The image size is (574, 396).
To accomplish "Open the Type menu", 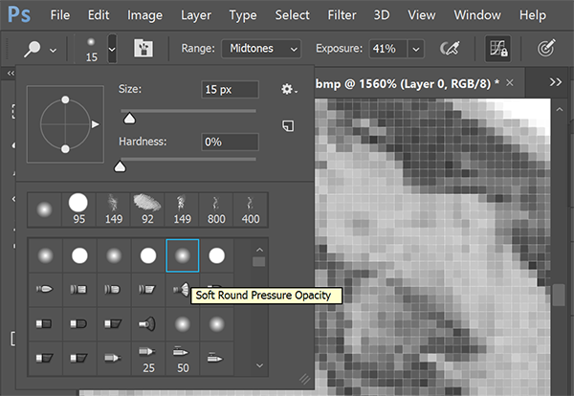I will (243, 15).
